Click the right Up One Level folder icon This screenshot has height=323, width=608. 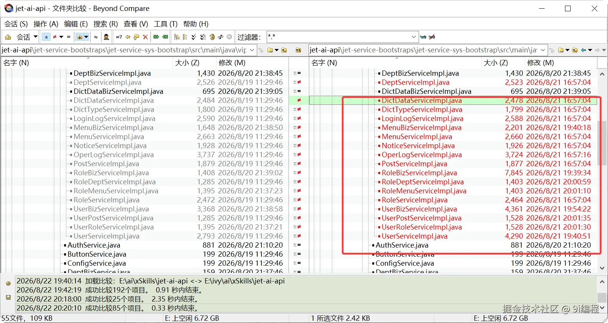[575, 50]
